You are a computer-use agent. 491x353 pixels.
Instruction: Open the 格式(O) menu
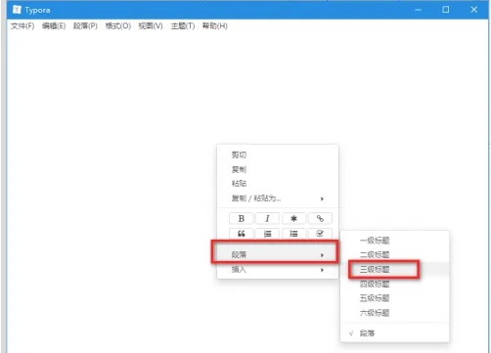click(x=118, y=25)
